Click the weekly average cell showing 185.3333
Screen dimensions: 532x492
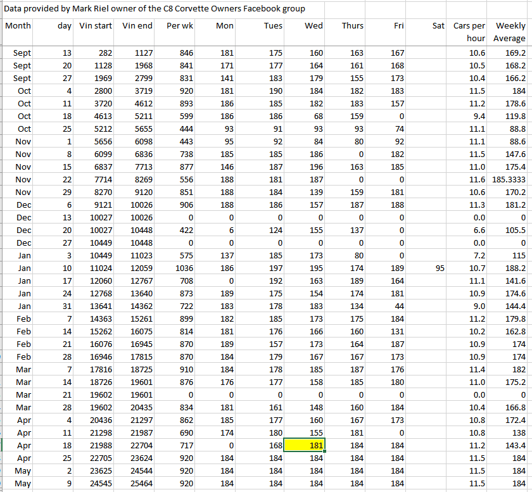tap(510, 180)
